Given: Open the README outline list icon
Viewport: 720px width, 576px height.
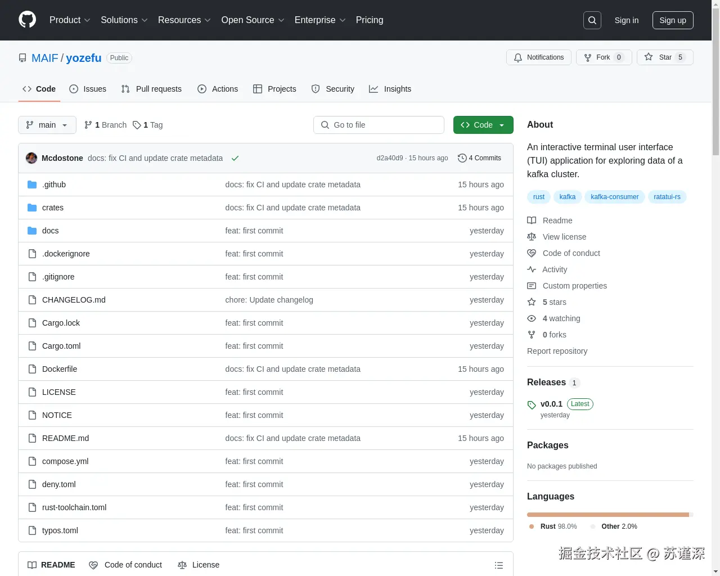Looking at the screenshot, I should coord(499,565).
